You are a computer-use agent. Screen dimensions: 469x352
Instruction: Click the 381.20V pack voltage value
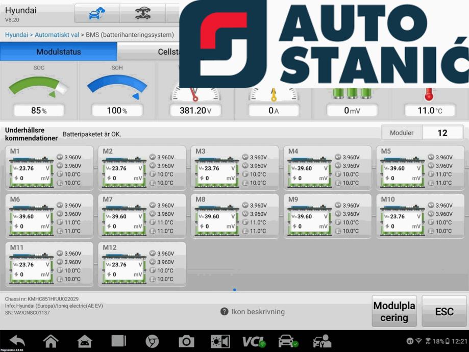click(195, 110)
